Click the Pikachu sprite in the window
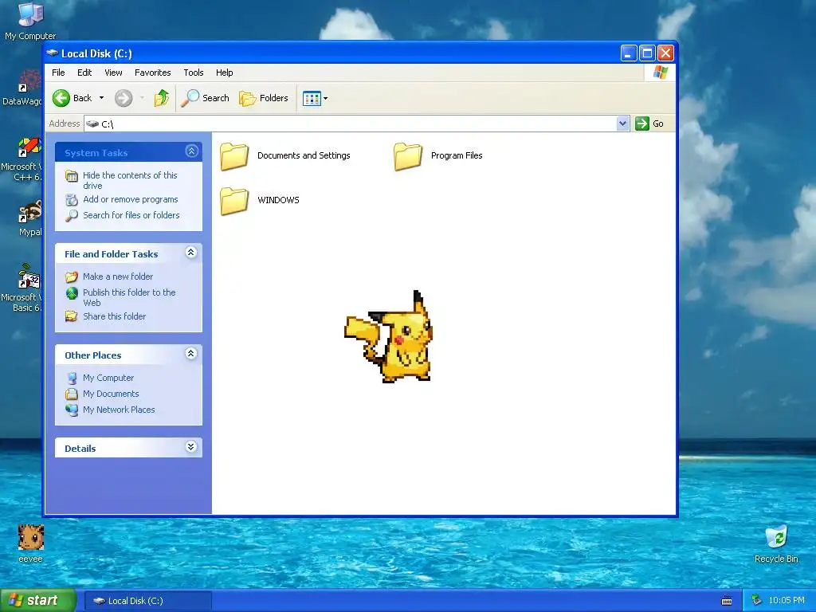This screenshot has height=612, width=816. 389,337
